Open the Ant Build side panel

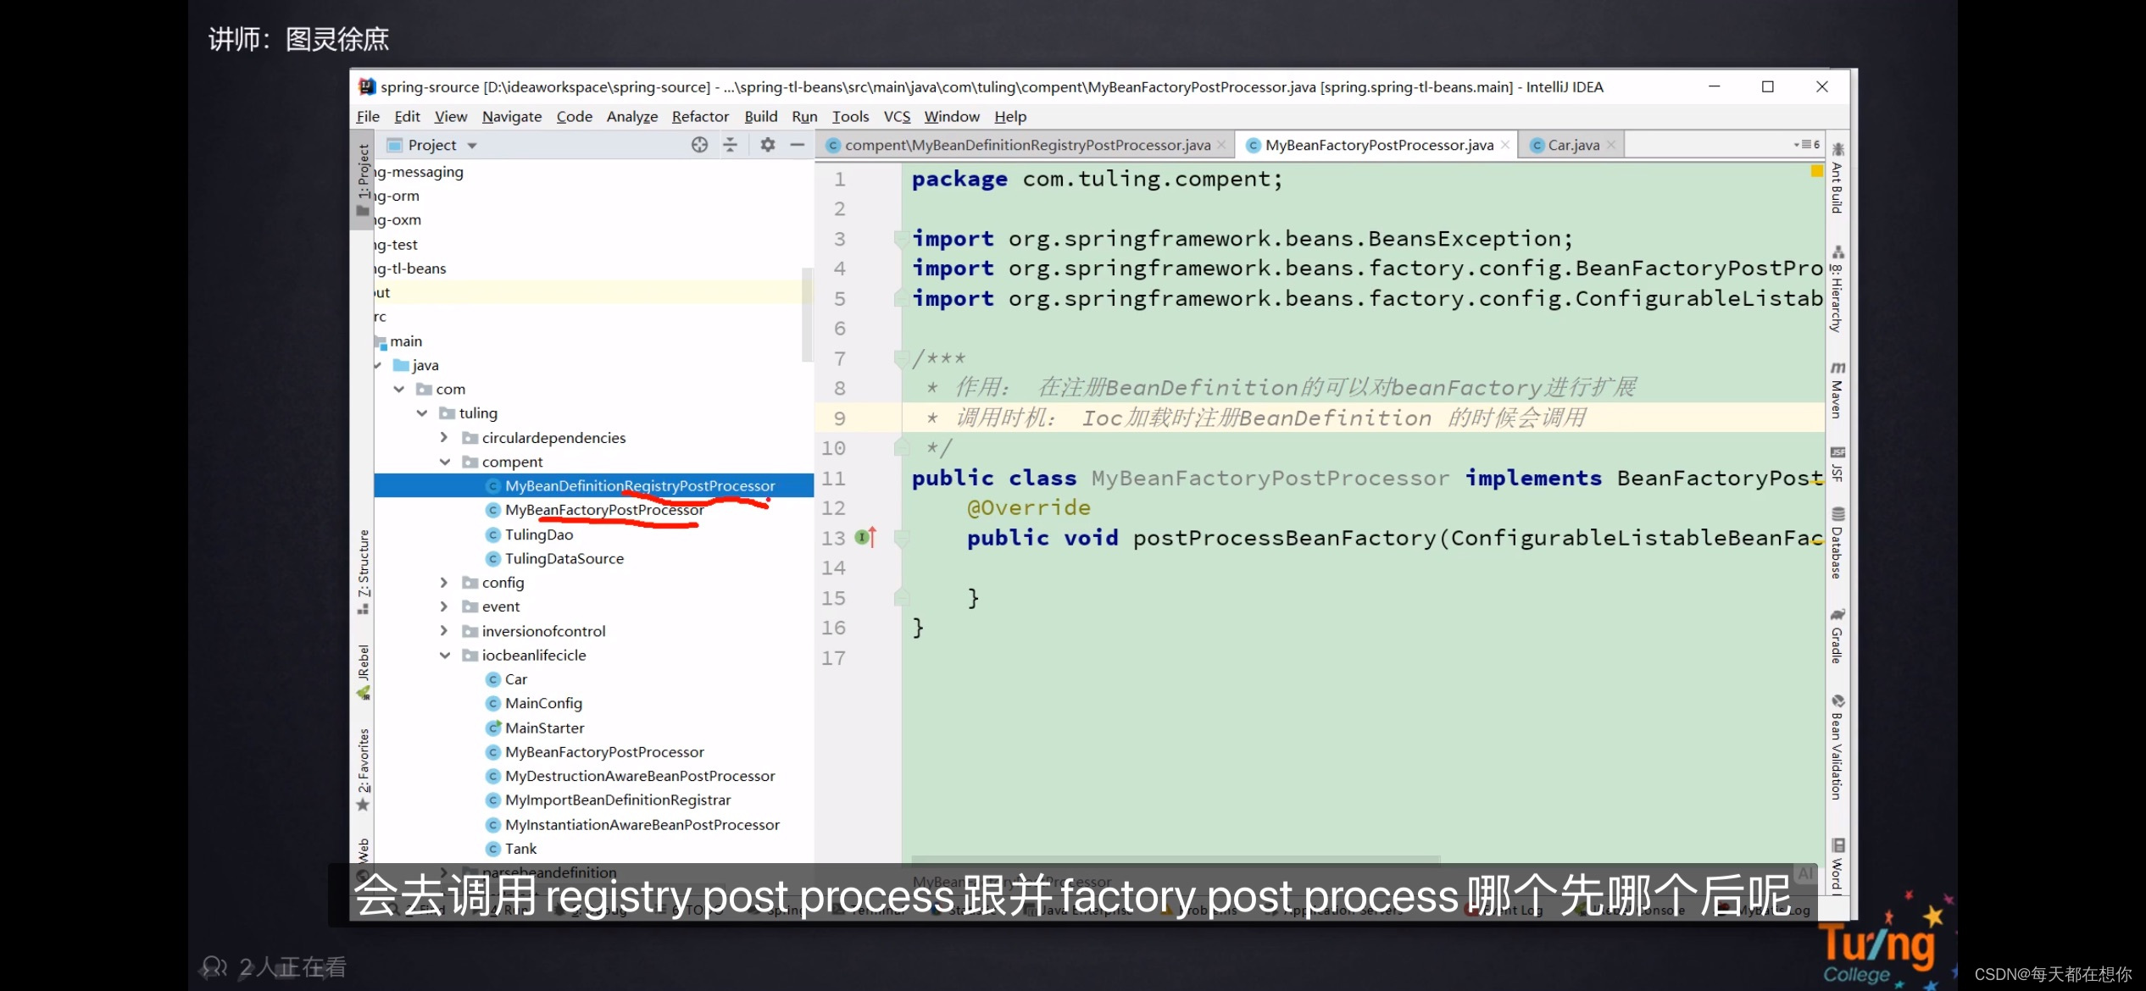(x=1837, y=179)
